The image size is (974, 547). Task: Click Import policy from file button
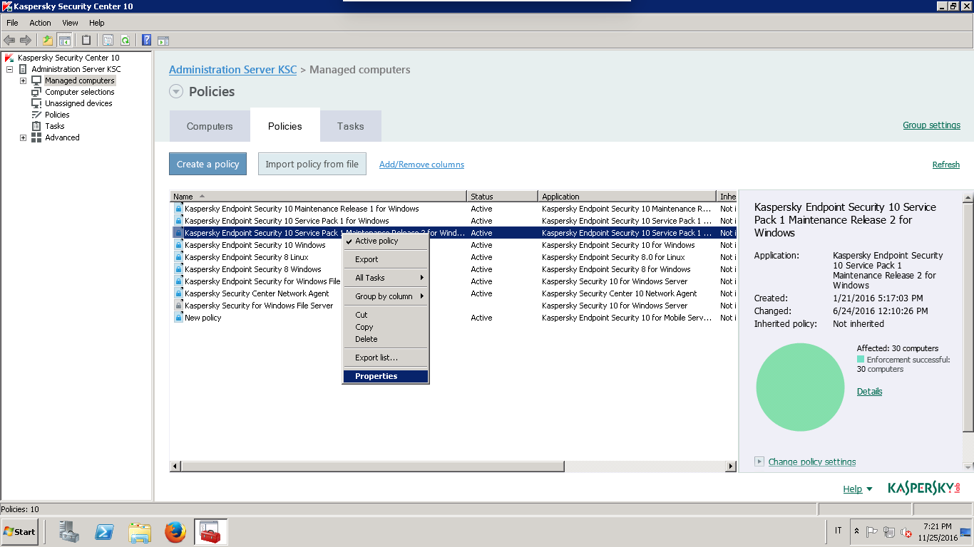click(x=312, y=164)
